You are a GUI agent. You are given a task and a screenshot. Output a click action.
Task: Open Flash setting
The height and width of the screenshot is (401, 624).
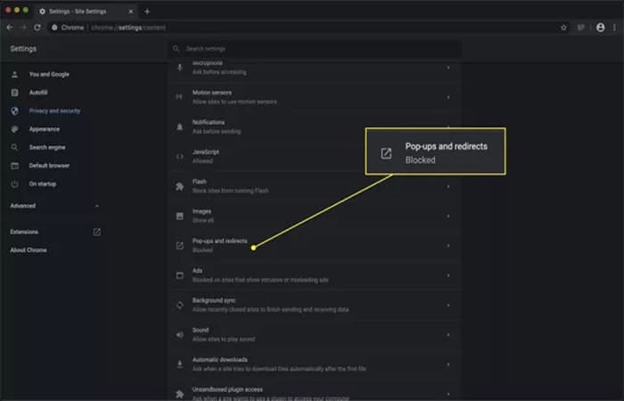click(315, 186)
